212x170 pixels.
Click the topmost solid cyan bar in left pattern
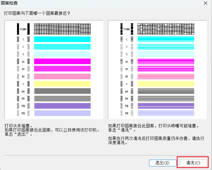pos(62,39)
